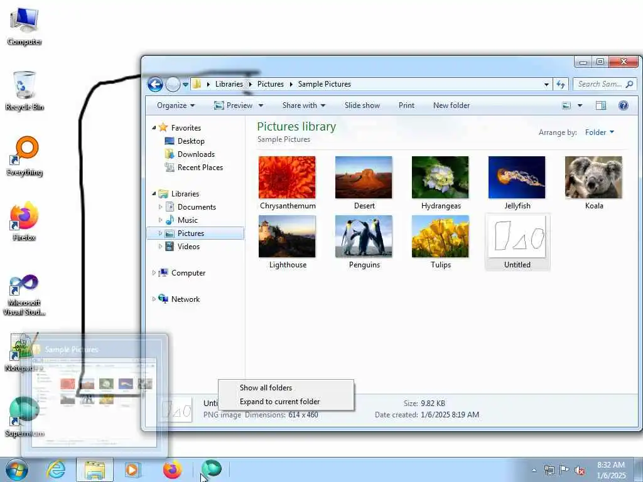Open the Windows Start menu

point(16,469)
